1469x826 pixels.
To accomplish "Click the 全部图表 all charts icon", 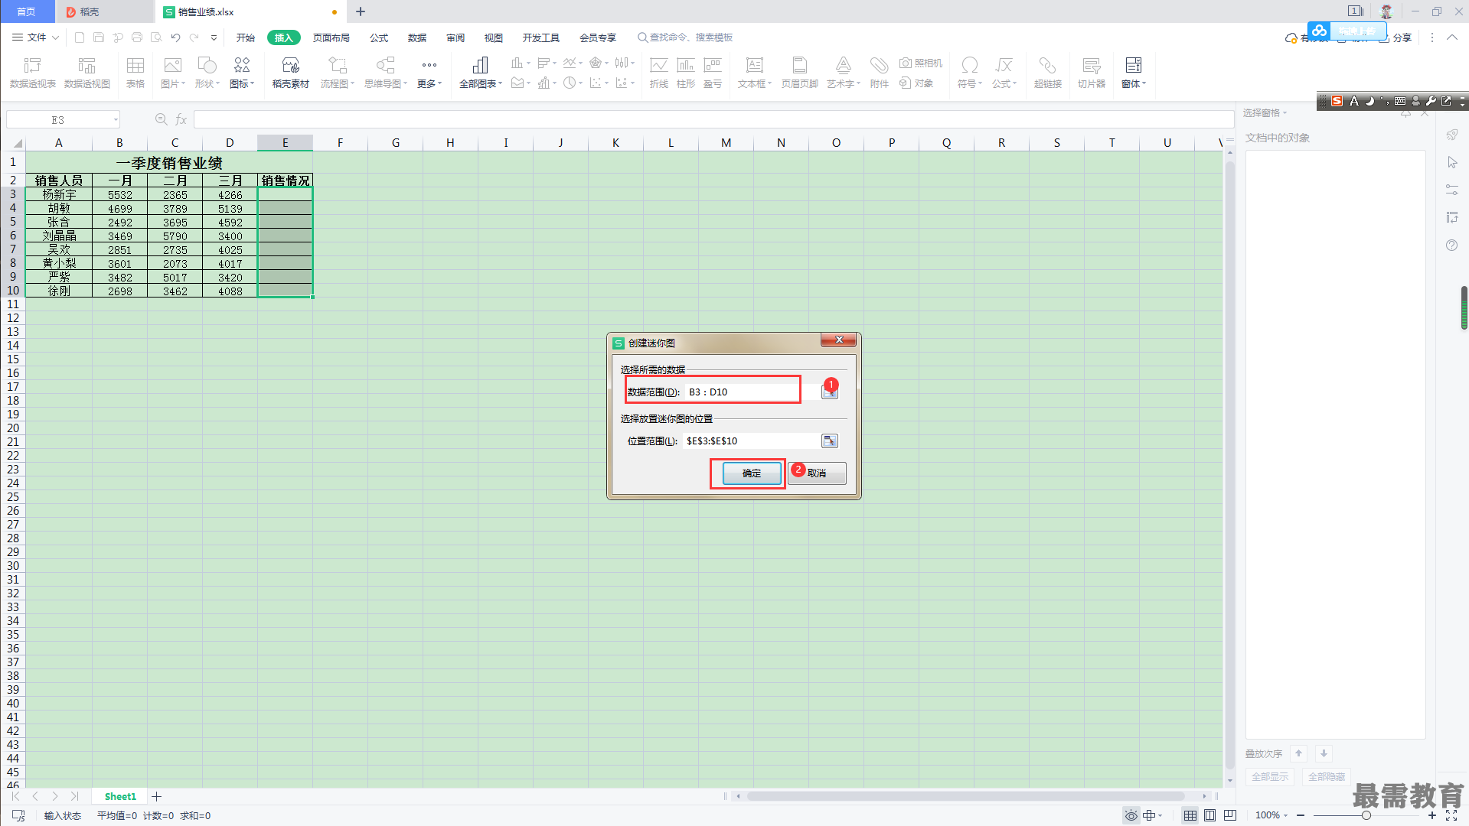I will [480, 73].
